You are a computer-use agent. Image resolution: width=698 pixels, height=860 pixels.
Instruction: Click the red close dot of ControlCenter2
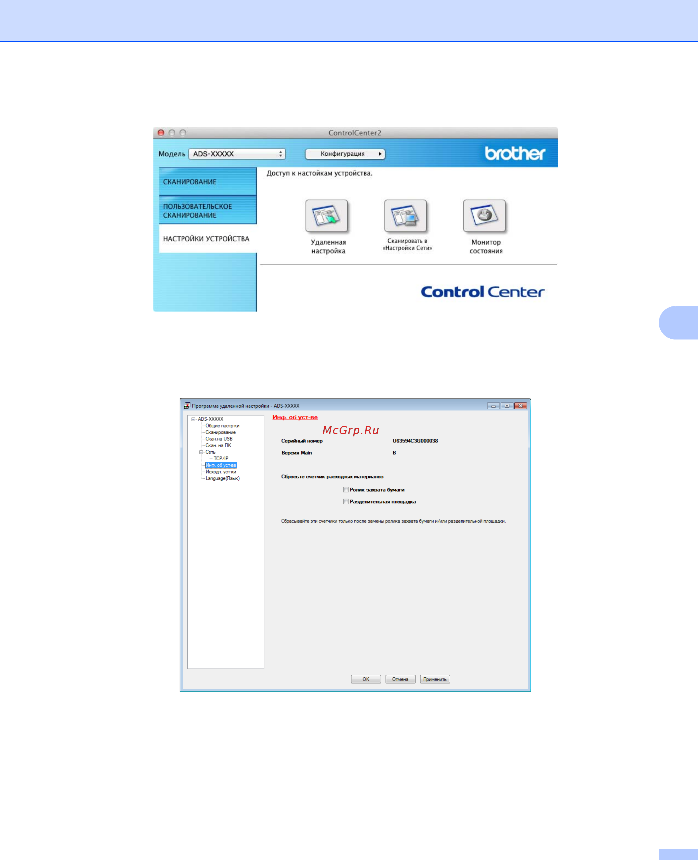(x=161, y=133)
